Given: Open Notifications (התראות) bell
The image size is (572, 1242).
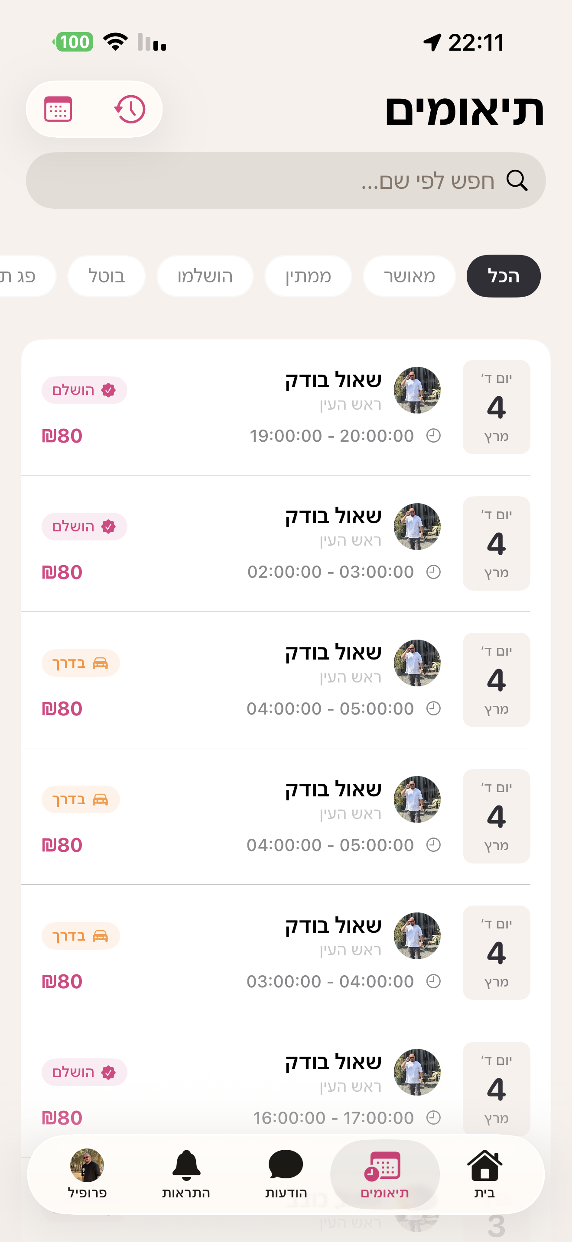Looking at the screenshot, I should (x=186, y=1174).
